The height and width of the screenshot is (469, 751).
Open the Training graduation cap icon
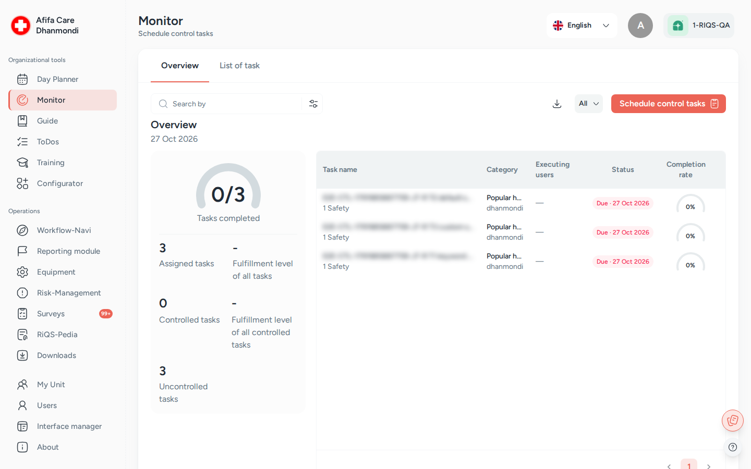click(22, 163)
